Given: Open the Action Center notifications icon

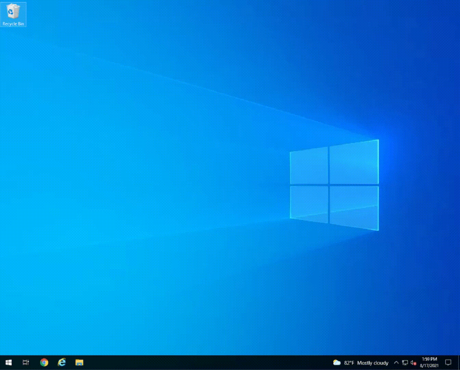Looking at the screenshot, I should 448,362.
